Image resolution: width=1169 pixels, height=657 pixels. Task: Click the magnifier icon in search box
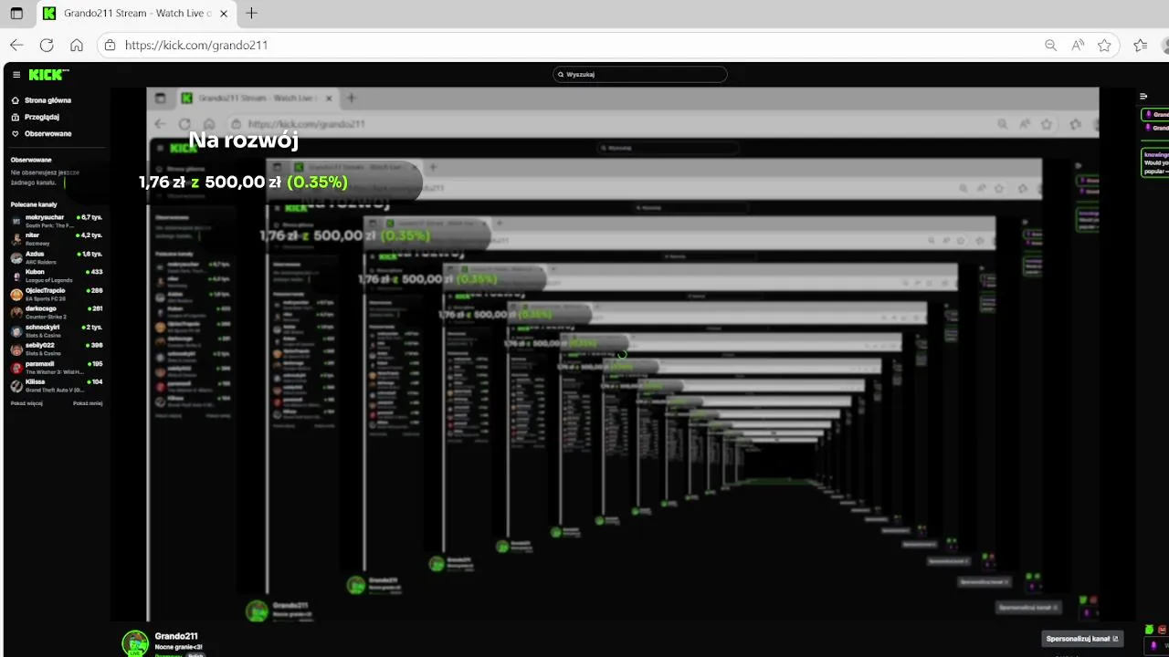pos(561,74)
